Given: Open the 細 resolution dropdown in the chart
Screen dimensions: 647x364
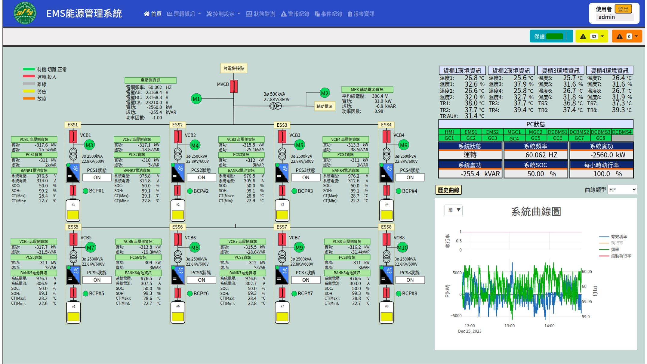Looking at the screenshot, I should point(453,211).
